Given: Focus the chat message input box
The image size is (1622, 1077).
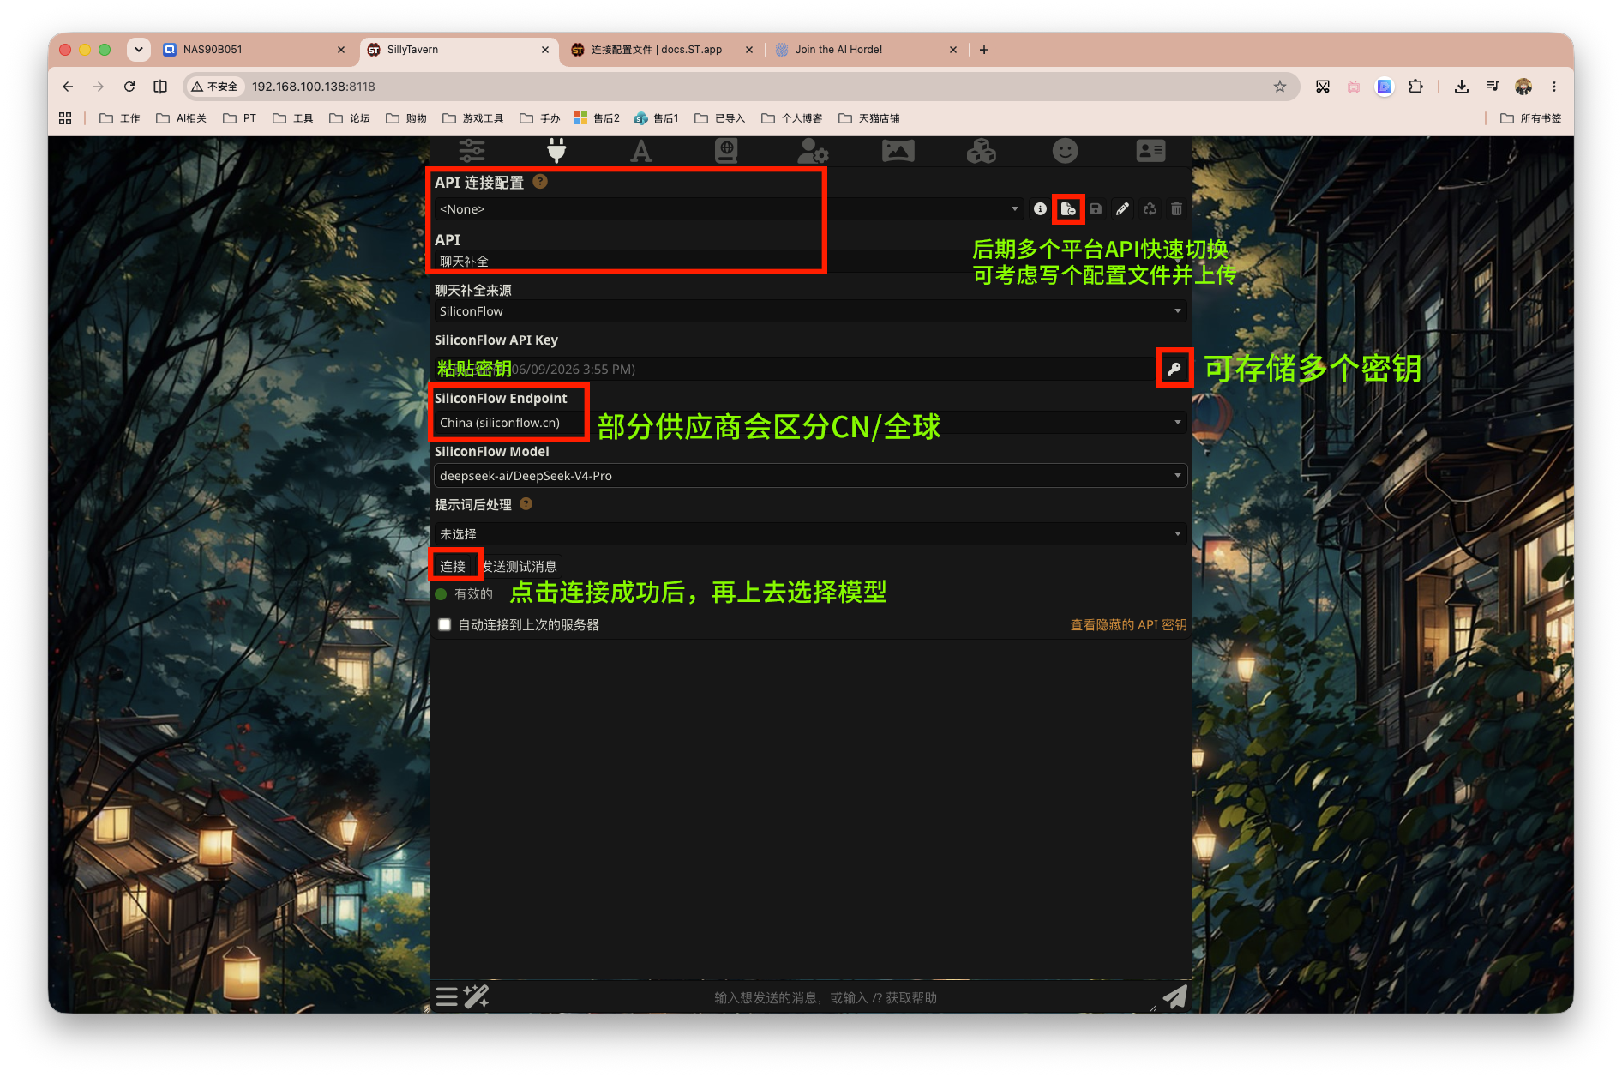Looking at the screenshot, I should pos(825,997).
